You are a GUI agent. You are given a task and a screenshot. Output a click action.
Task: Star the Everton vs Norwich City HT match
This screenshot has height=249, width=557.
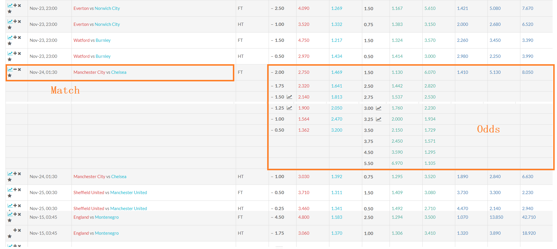coord(10,28)
